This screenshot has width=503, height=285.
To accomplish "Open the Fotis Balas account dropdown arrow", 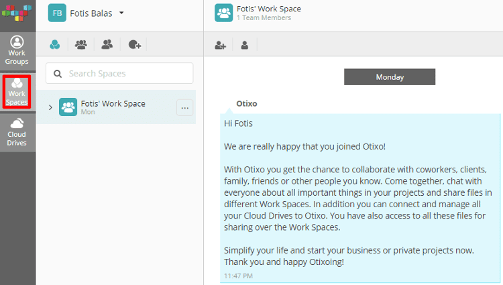I will point(121,13).
